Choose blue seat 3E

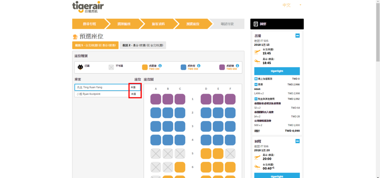tap(218, 126)
